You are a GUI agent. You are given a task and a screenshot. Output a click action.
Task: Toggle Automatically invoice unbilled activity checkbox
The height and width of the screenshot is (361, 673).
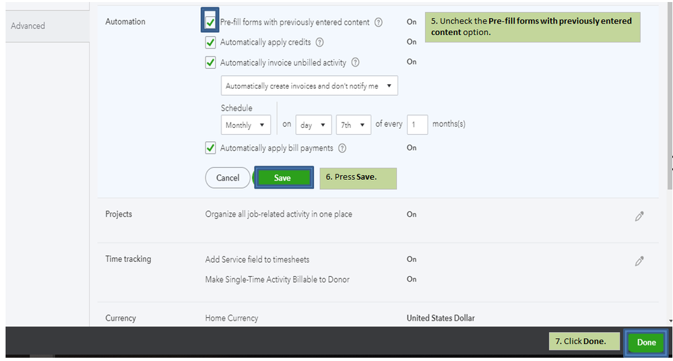pyautogui.click(x=211, y=63)
